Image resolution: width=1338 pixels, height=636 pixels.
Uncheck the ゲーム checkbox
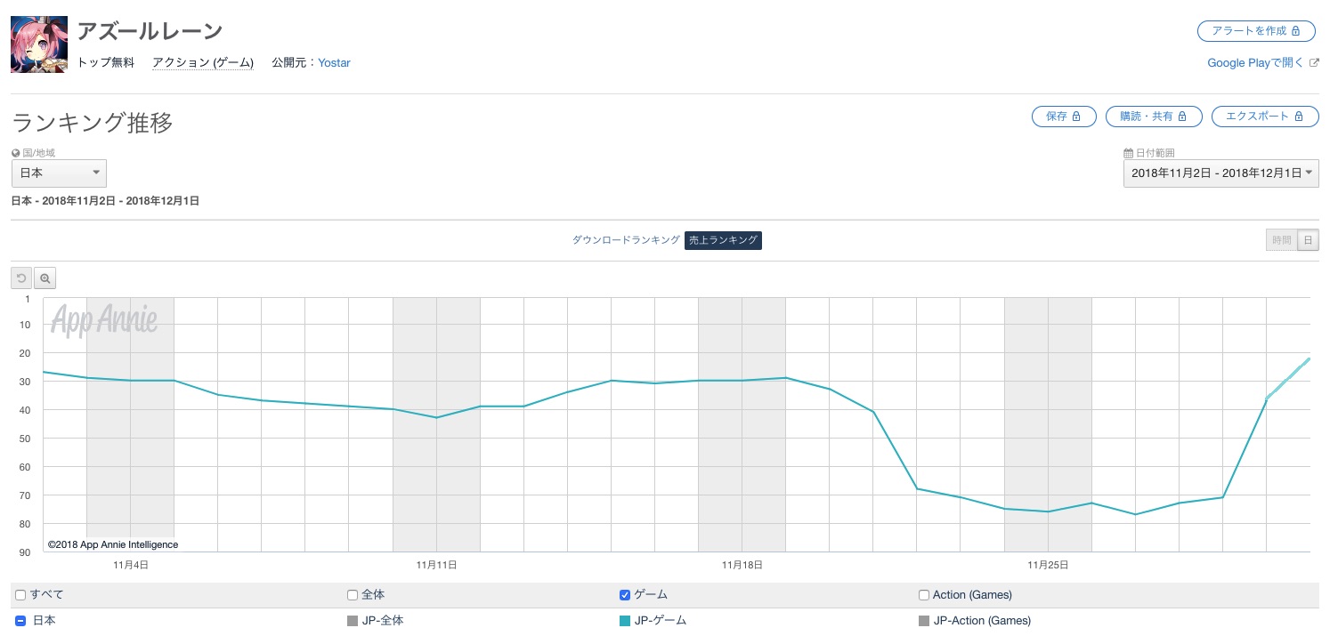point(625,595)
